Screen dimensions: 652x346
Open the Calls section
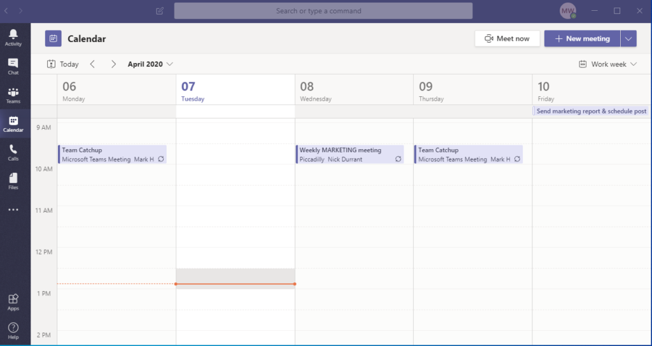tap(13, 152)
